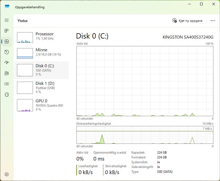Click the Kapasitet '224 GB' value
This screenshot has width=220, height=181.
[x=162, y=153]
